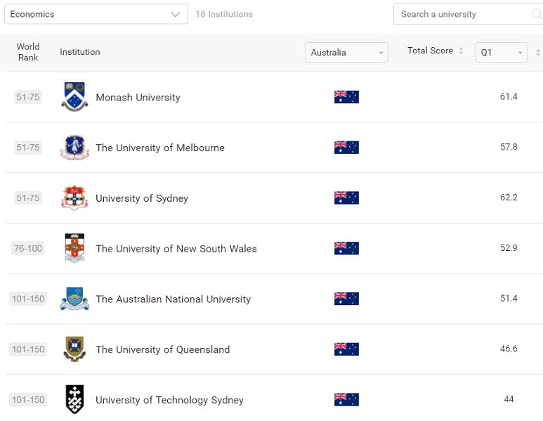The image size is (543, 421).
Task: Click the University of Technology Sydney logo
Action: pyautogui.click(x=74, y=399)
